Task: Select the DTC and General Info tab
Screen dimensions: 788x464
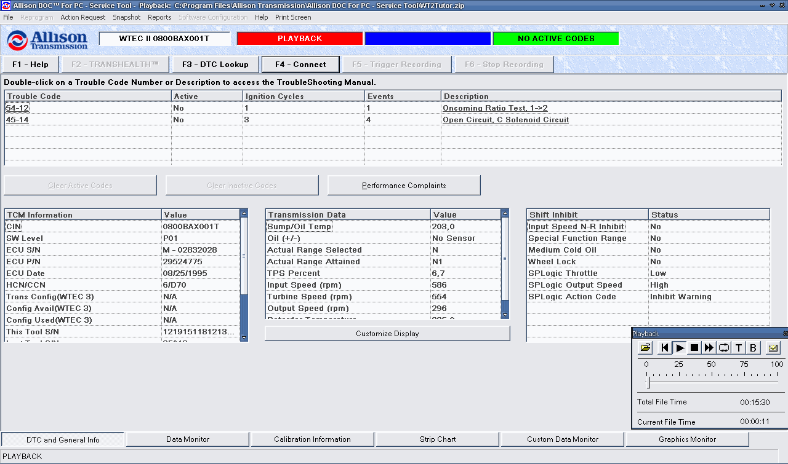Action: click(x=63, y=439)
